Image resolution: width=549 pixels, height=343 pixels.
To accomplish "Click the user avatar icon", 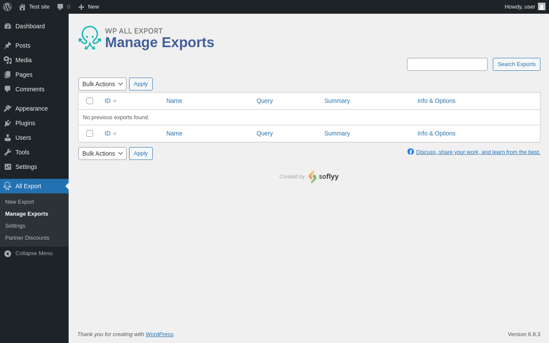I will pos(542,6).
